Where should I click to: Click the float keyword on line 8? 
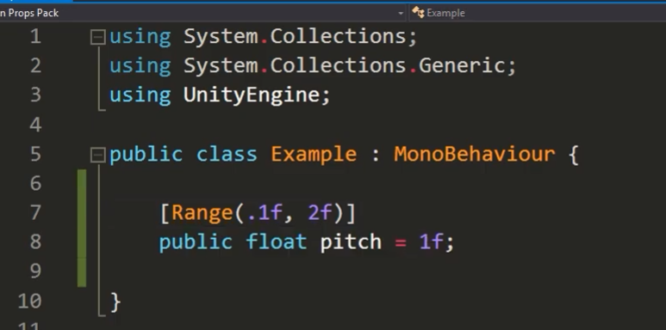[x=276, y=241]
